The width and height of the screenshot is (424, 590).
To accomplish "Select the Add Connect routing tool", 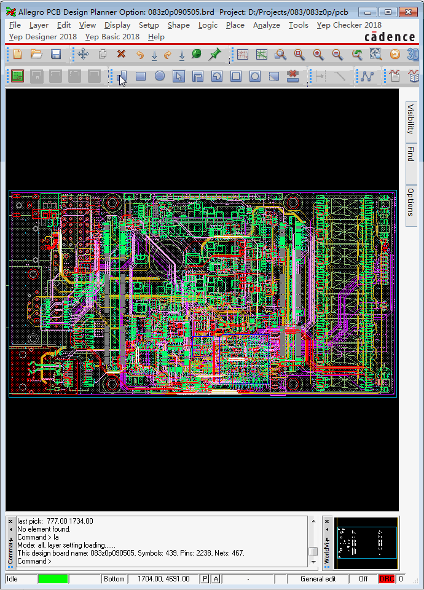I will [367, 76].
